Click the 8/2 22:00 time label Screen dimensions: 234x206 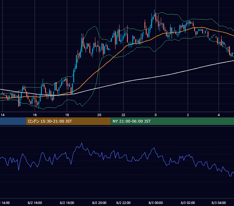pyautogui.click(x=124, y=203)
